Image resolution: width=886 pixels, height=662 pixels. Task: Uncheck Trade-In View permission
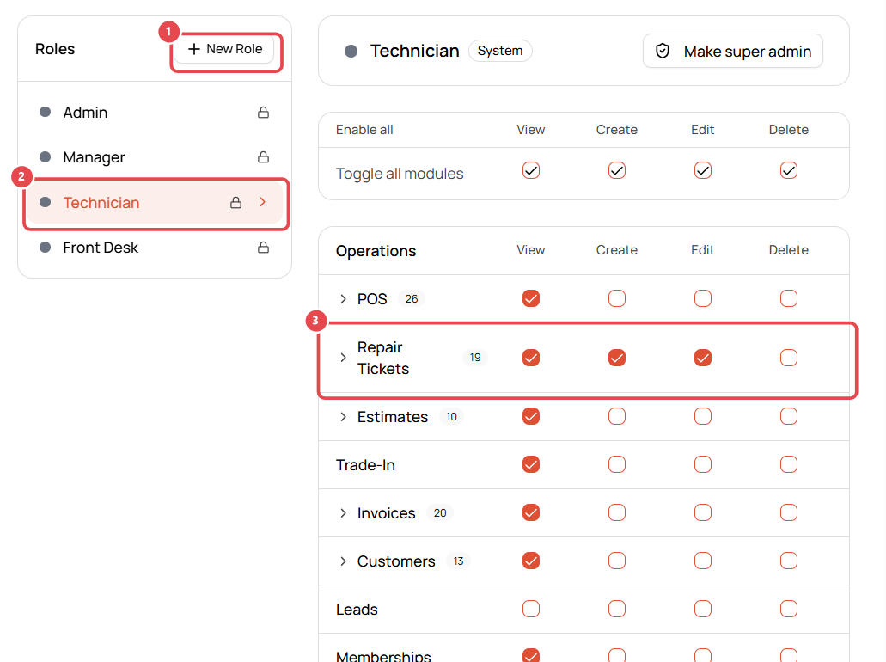530,465
